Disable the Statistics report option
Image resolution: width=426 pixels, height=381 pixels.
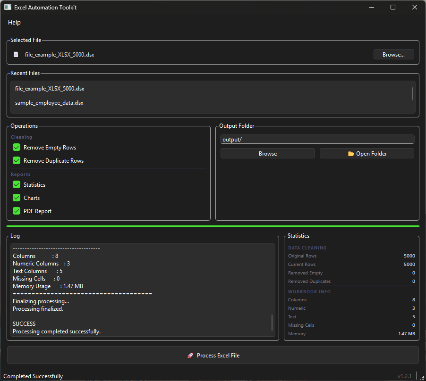tap(17, 185)
